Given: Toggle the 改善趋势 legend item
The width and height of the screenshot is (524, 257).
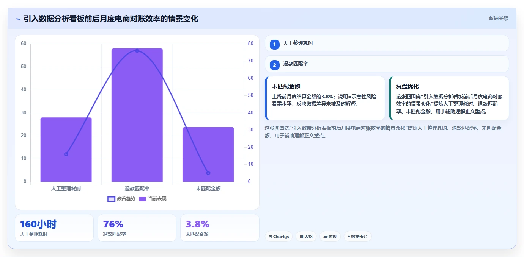Looking at the screenshot, I should 121,199.
